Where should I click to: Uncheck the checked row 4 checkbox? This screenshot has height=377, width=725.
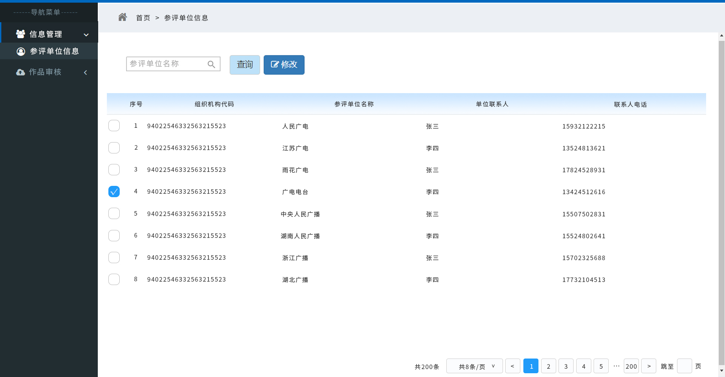tap(114, 192)
